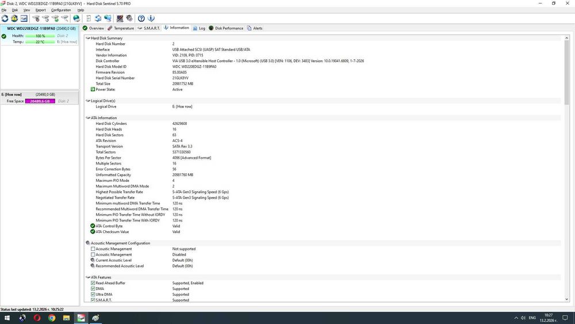
Task: Toggle the S.M.A.R.T. feature checkbox
Action: (93, 300)
